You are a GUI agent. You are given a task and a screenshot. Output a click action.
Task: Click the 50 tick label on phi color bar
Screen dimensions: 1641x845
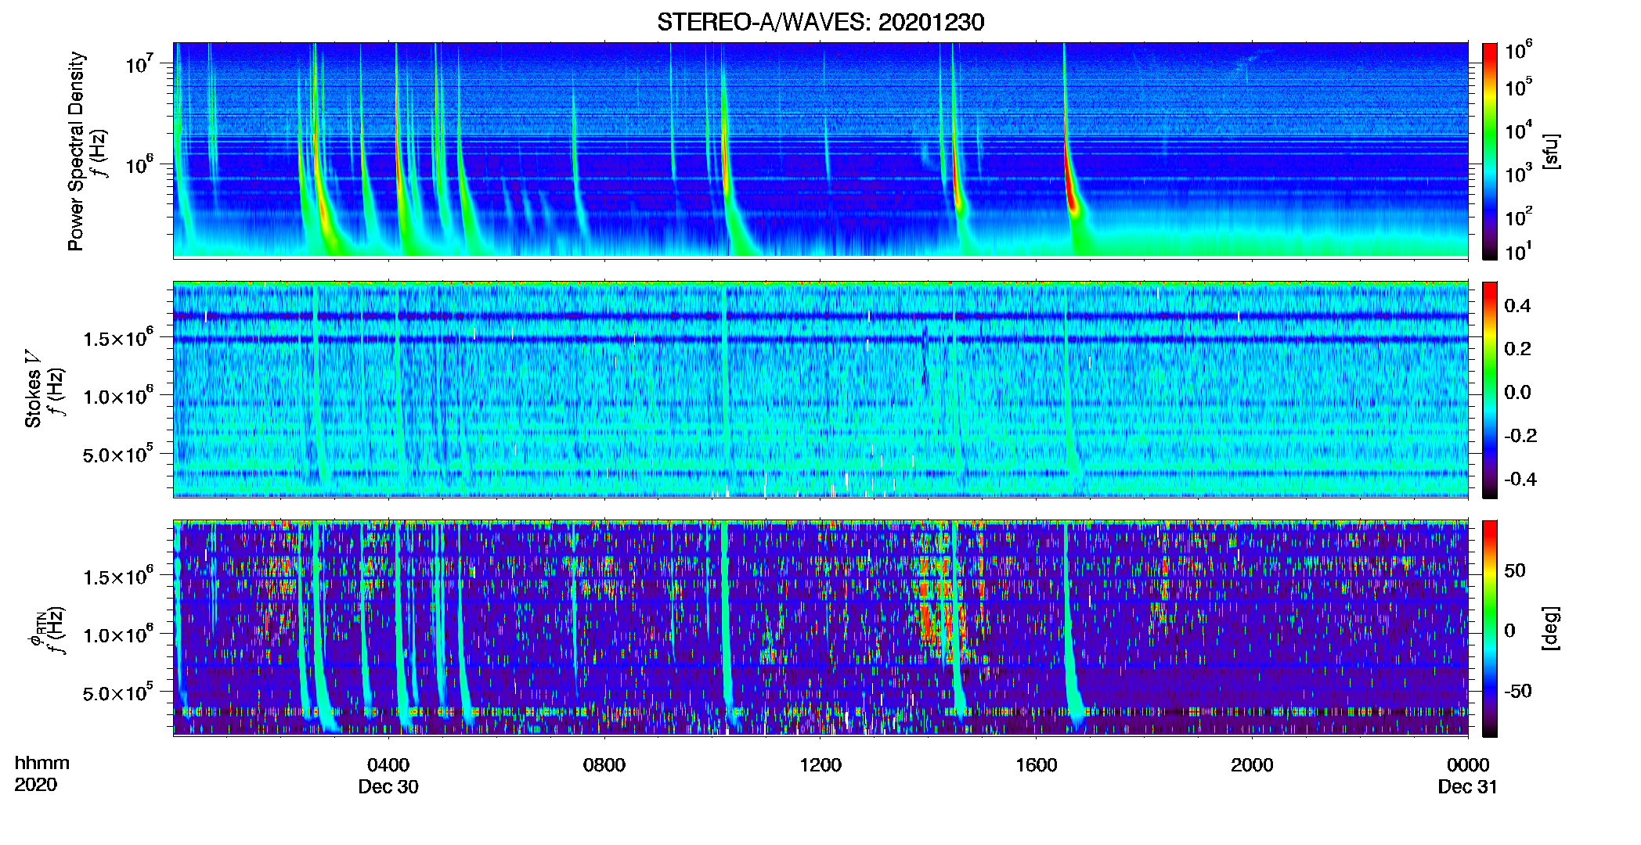1515,570
